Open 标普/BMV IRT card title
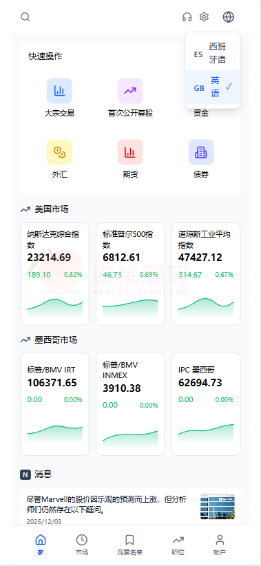The image size is (261, 566). pos(51,370)
